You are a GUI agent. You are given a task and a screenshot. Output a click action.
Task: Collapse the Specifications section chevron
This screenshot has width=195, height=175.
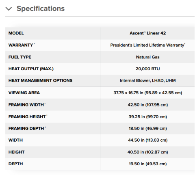pyautogui.click(x=9, y=9)
